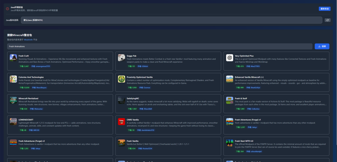
Task: Click the Enhanced Vanilla Minecraft (+) icon
Action: 229,79
